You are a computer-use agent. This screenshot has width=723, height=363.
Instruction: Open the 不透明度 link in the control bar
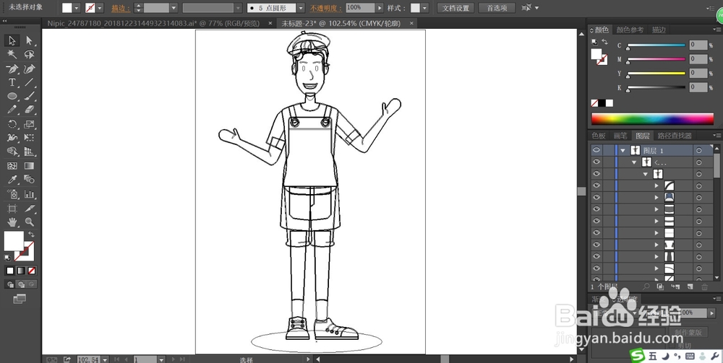coord(325,8)
